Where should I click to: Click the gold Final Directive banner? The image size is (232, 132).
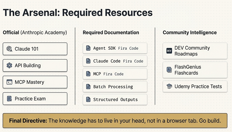coord(115,121)
